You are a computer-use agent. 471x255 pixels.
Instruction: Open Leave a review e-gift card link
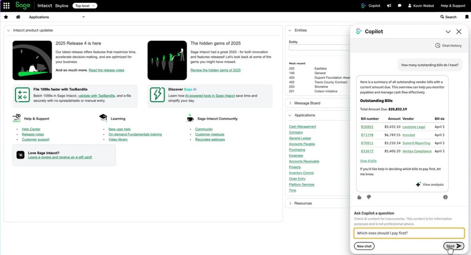tap(60, 157)
